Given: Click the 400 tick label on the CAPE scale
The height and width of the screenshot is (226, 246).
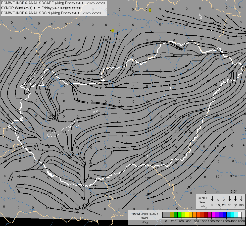Looking at the screenshot, I should point(181,221).
